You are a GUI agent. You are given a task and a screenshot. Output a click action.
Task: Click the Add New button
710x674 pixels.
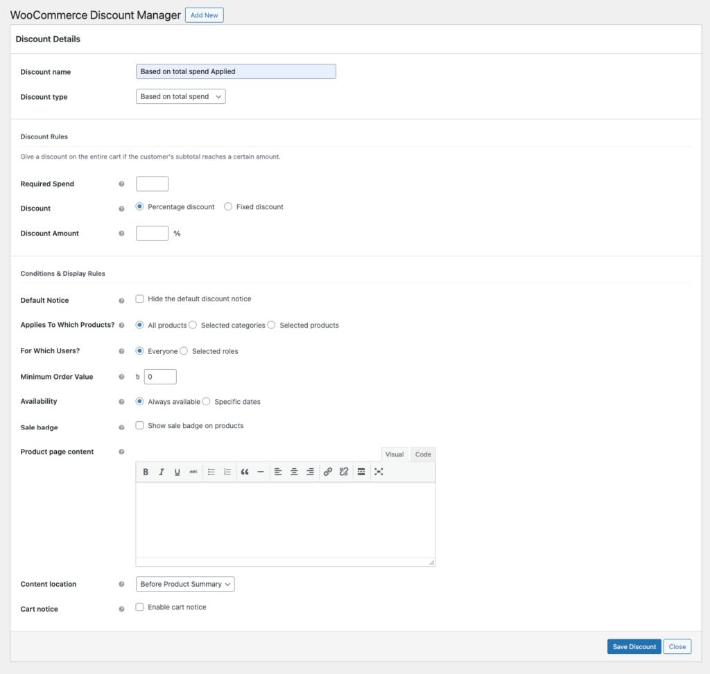(205, 15)
